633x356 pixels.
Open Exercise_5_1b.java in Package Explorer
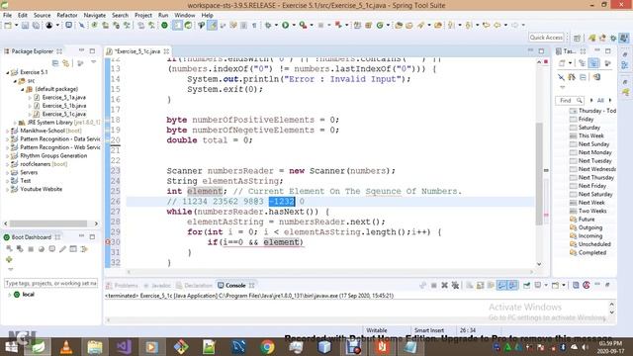(x=63, y=106)
